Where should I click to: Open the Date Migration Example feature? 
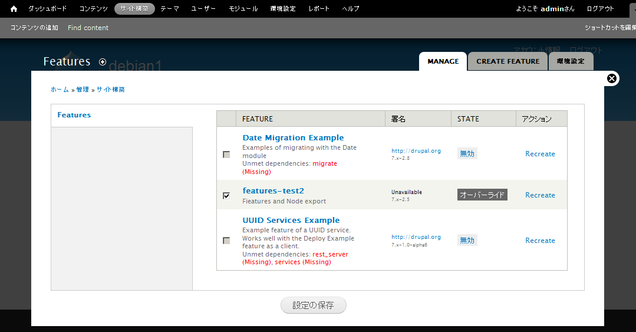pyautogui.click(x=293, y=137)
